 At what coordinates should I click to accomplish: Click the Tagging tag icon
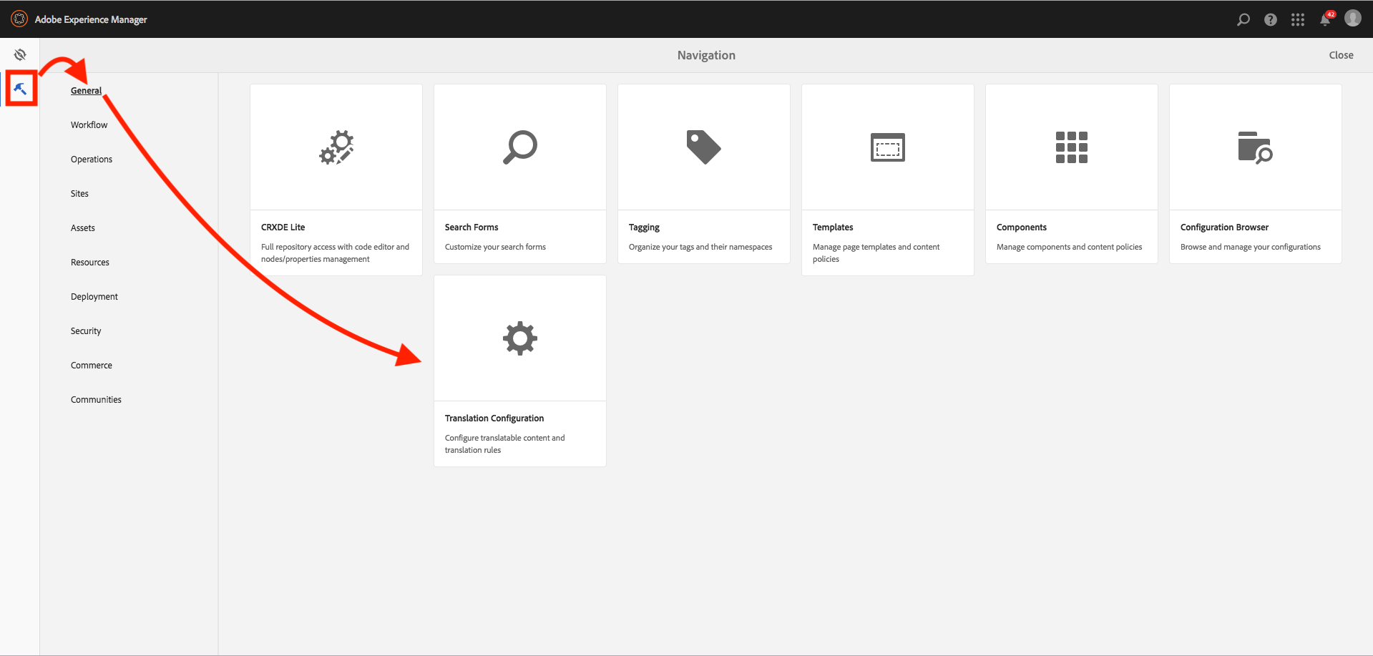704,147
